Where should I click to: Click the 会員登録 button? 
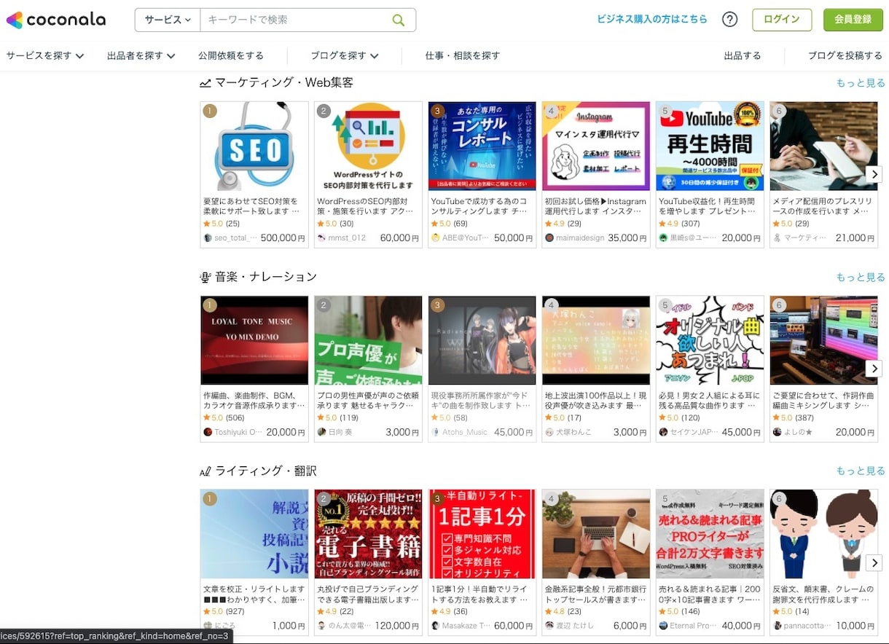coord(853,20)
